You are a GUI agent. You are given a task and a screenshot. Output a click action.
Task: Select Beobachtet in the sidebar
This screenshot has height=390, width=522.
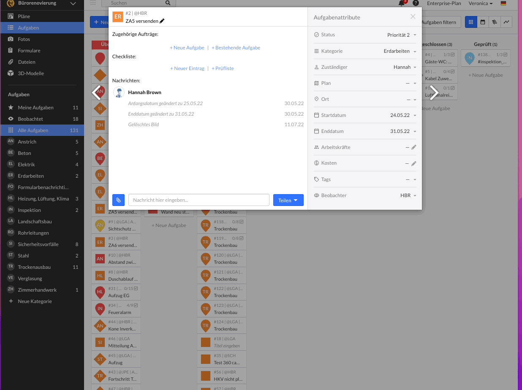pos(42,119)
